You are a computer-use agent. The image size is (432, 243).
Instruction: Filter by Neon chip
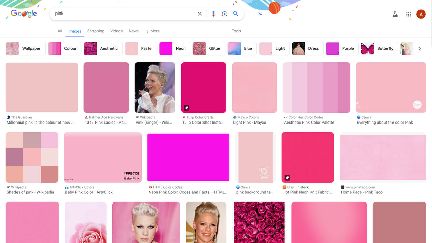pos(174,48)
